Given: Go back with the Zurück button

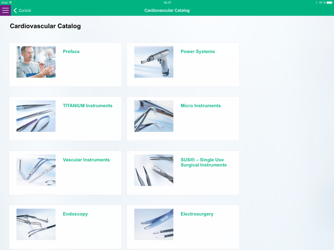Looking at the screenshot, I should point(22,10).
